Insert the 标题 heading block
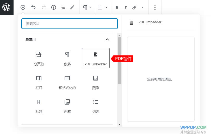 [x=39, y=106]
